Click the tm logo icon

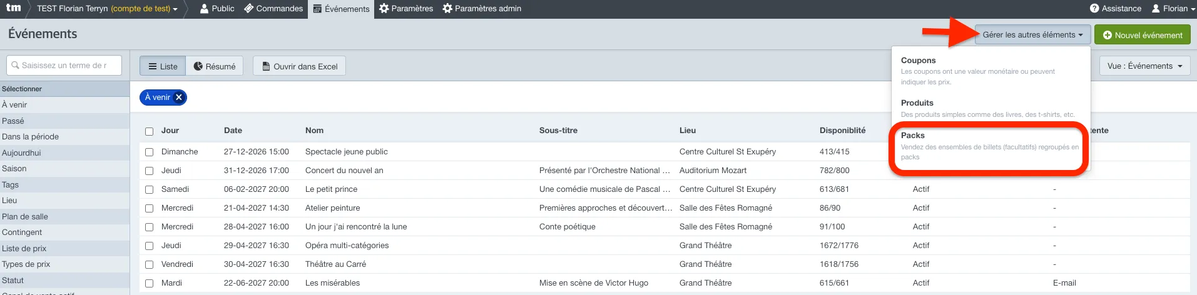(13, 8)
